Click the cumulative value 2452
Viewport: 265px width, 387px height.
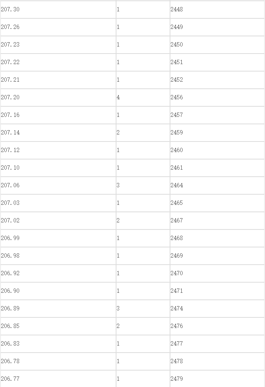pos(217,80)
